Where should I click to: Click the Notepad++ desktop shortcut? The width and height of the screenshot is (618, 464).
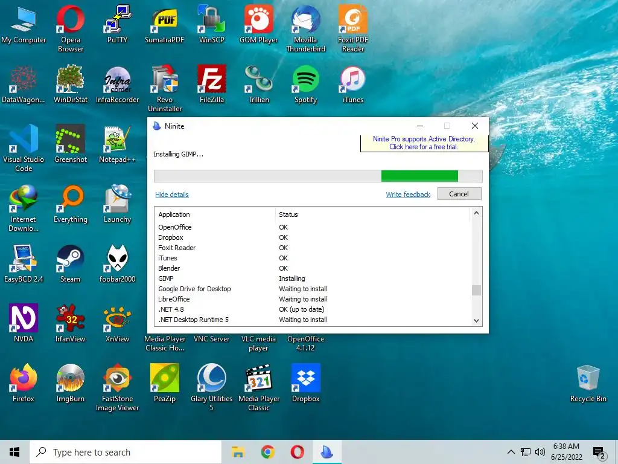117,144
